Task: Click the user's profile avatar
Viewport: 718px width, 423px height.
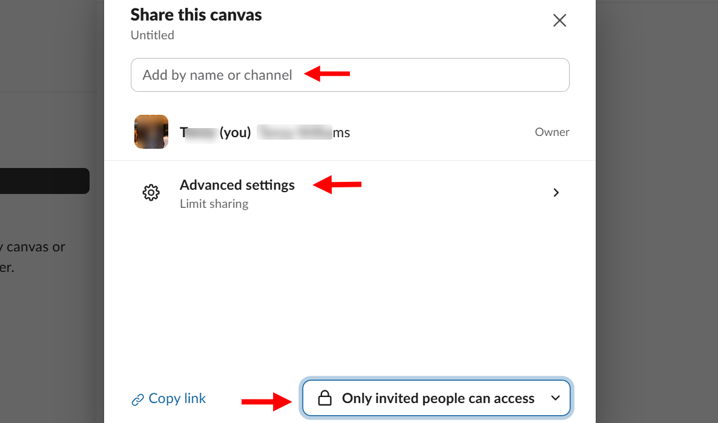Action: (x=151, y=131)
